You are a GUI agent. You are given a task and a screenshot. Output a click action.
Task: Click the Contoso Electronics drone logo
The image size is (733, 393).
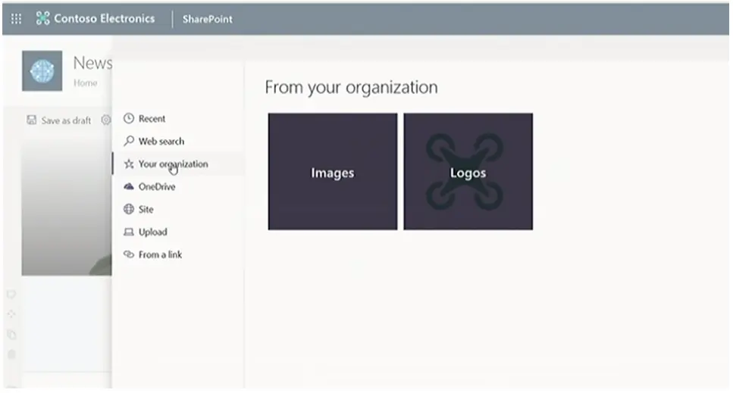coord(42,19)
